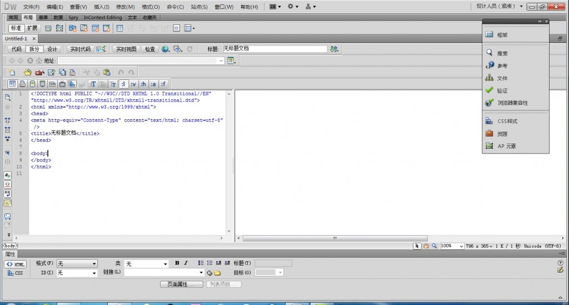Click the File Management icon beside title

tap(334, 49)
